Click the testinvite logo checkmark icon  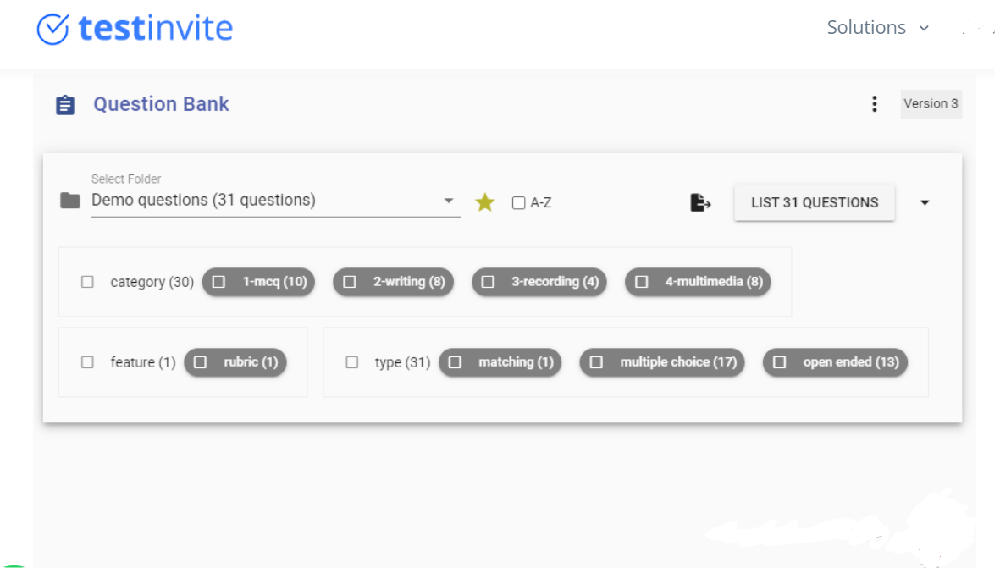click(x=53, y=29)
